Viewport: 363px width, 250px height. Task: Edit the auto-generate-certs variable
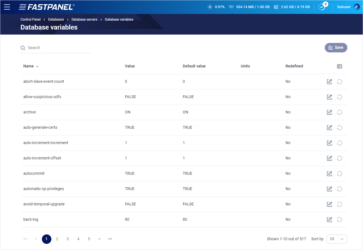tap(329, 128)
